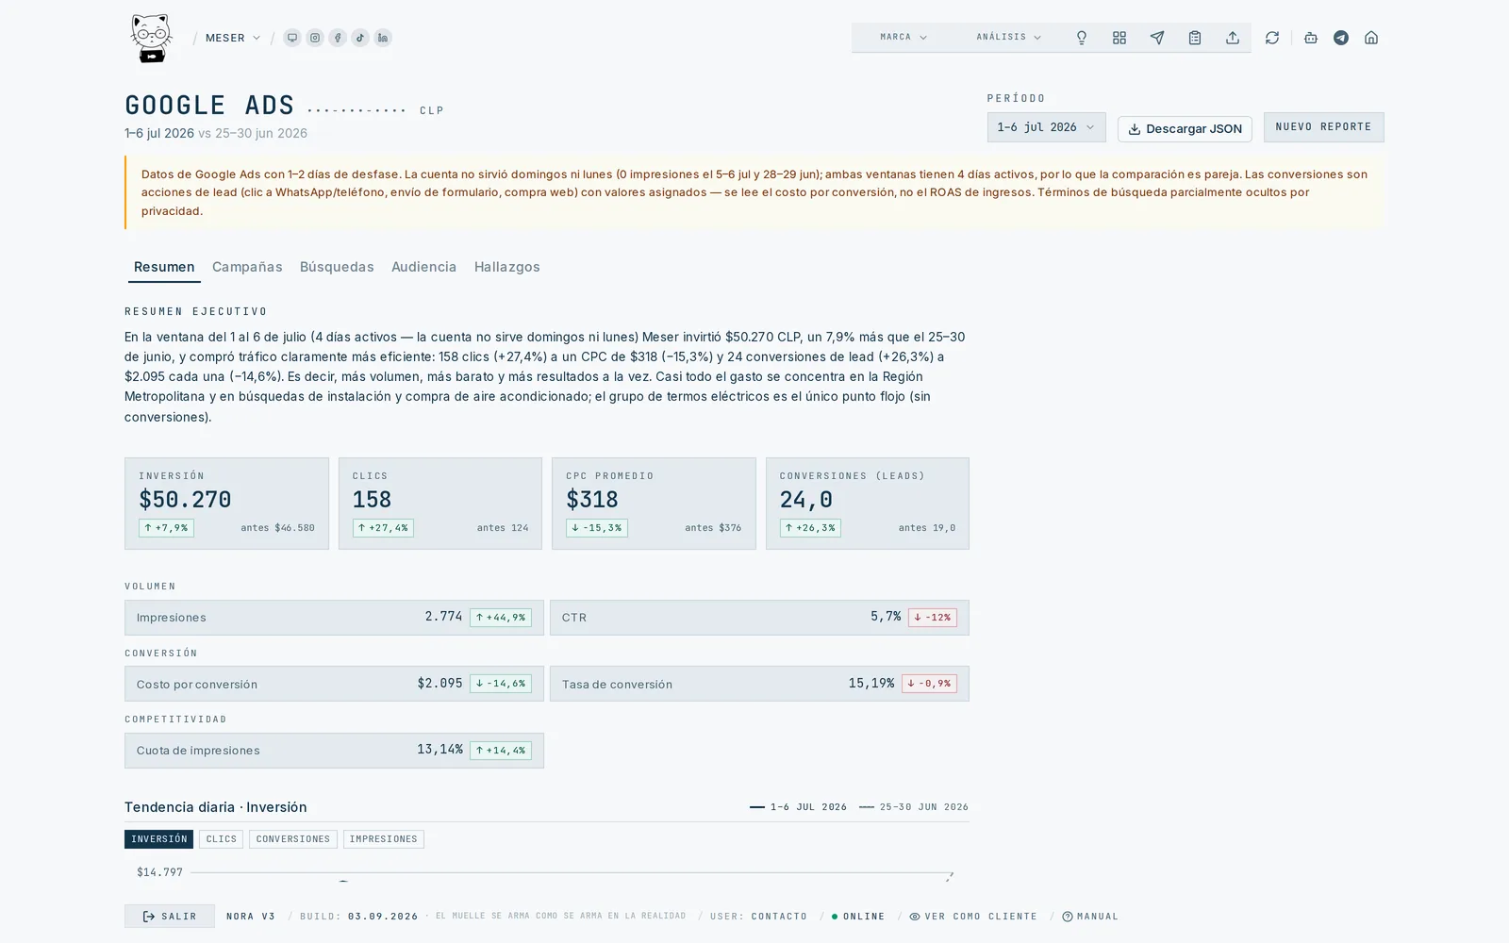
Task: Expand the MESER brand selector
Action: [233, 38]
